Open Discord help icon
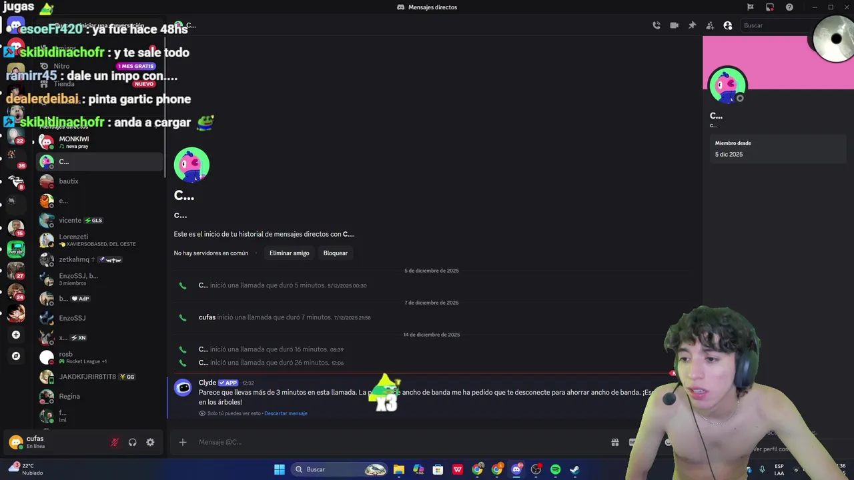Screen dimensions: 854x480 pos(789,7)
